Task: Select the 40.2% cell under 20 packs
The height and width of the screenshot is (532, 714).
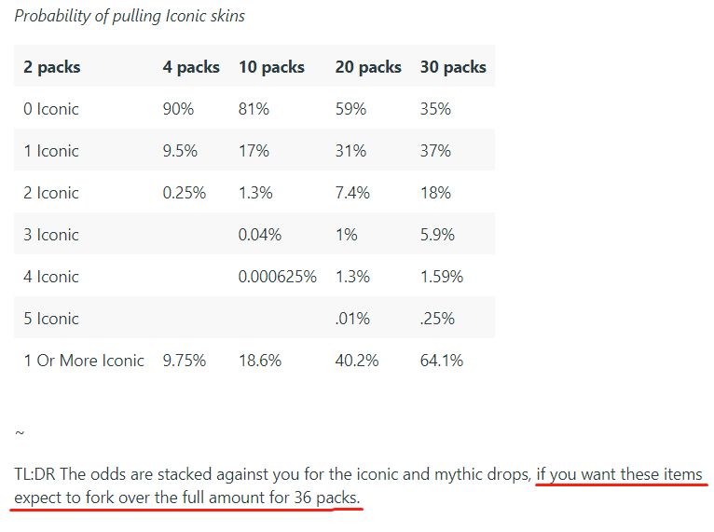Action: point(357,361)
